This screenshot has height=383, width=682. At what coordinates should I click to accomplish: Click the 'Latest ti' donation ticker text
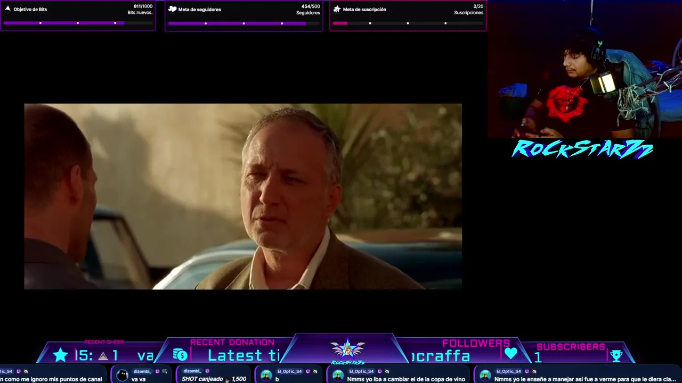click(243, 356)
